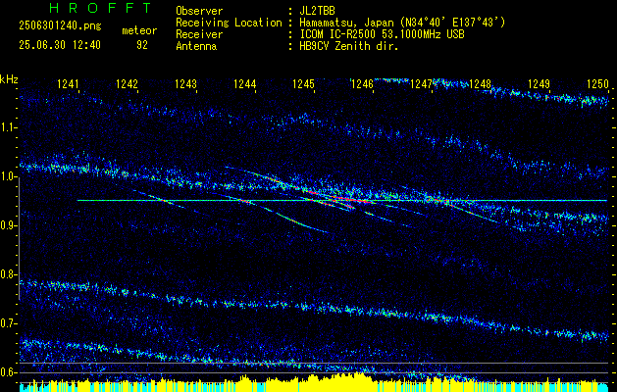
Task: Click the 0.8 kHz axis label
Action: pos(8,274)
